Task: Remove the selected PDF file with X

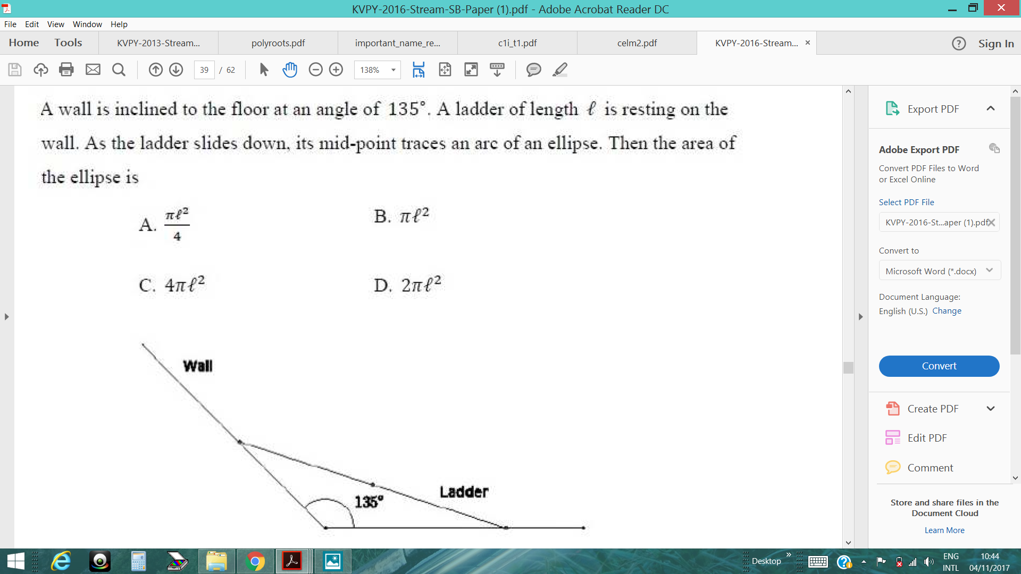Action: (991, 223)
